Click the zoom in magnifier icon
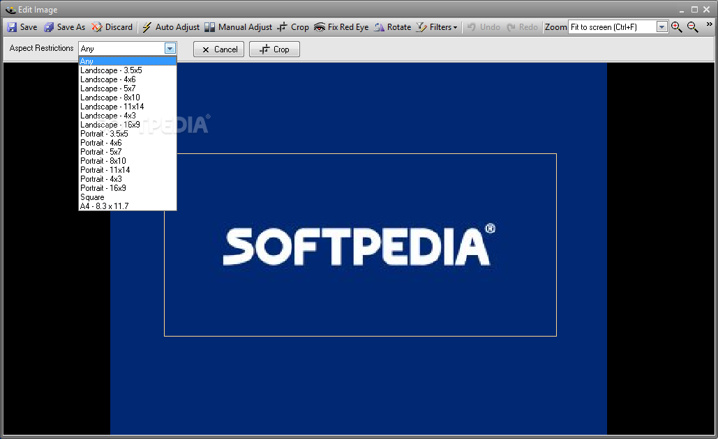718x439 pixels. click(676, 27)
